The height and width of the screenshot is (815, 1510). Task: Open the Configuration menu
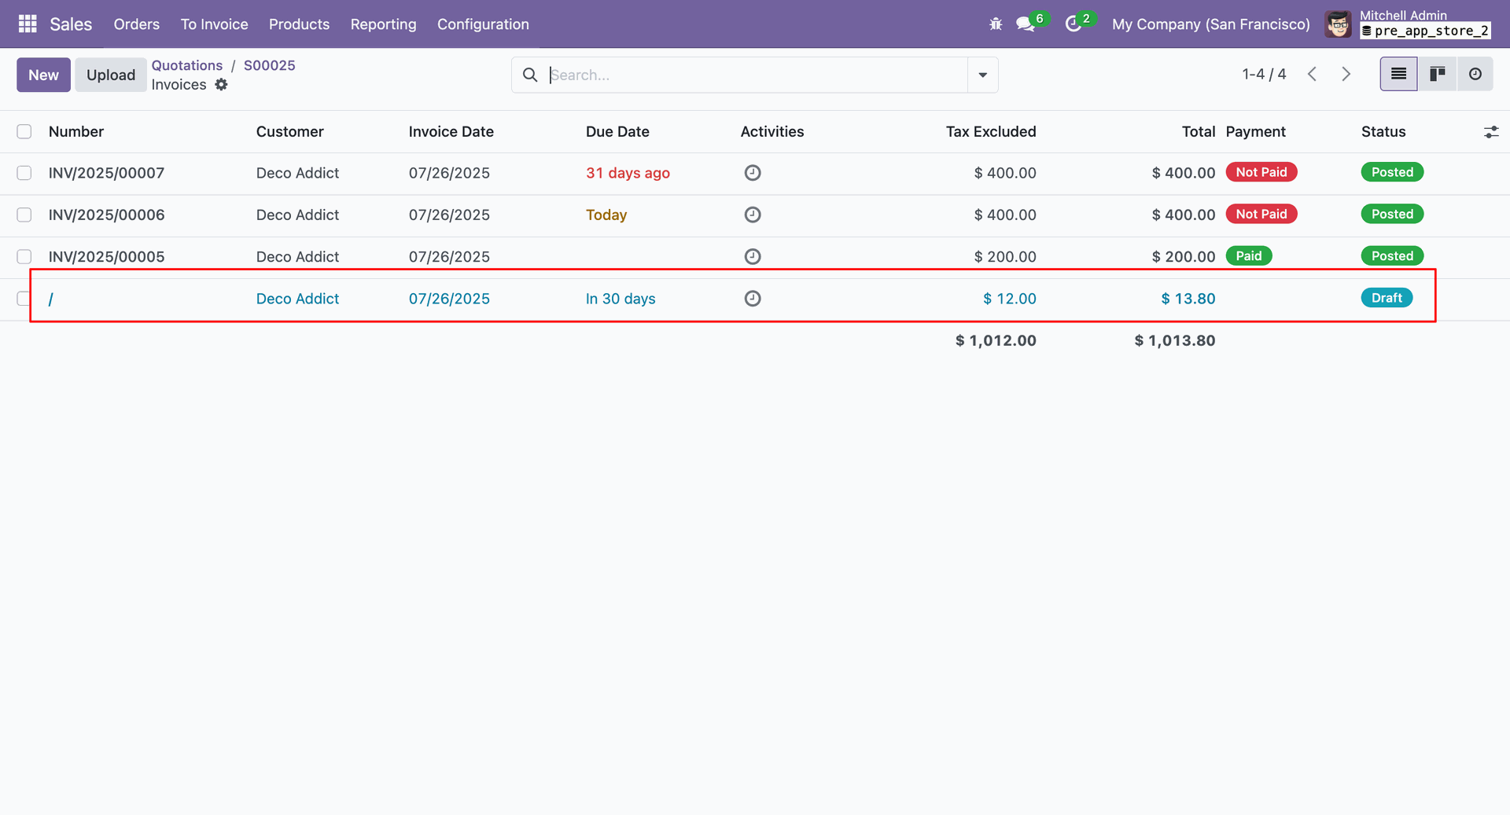coord(482,24)
